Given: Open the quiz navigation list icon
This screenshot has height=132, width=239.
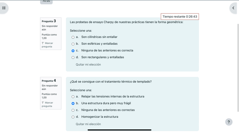Looking at the screenshot, I should click(x=4, y=8).
